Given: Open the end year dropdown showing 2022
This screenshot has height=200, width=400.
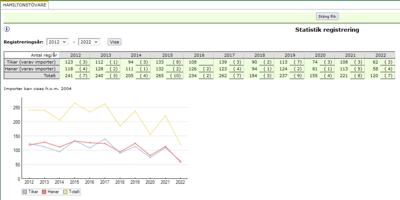Looking at the screenshot, I should [x=89, y=42].
